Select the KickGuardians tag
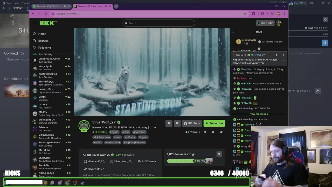The width and height of the screenshot is (332, 187). tap(102, 137)
